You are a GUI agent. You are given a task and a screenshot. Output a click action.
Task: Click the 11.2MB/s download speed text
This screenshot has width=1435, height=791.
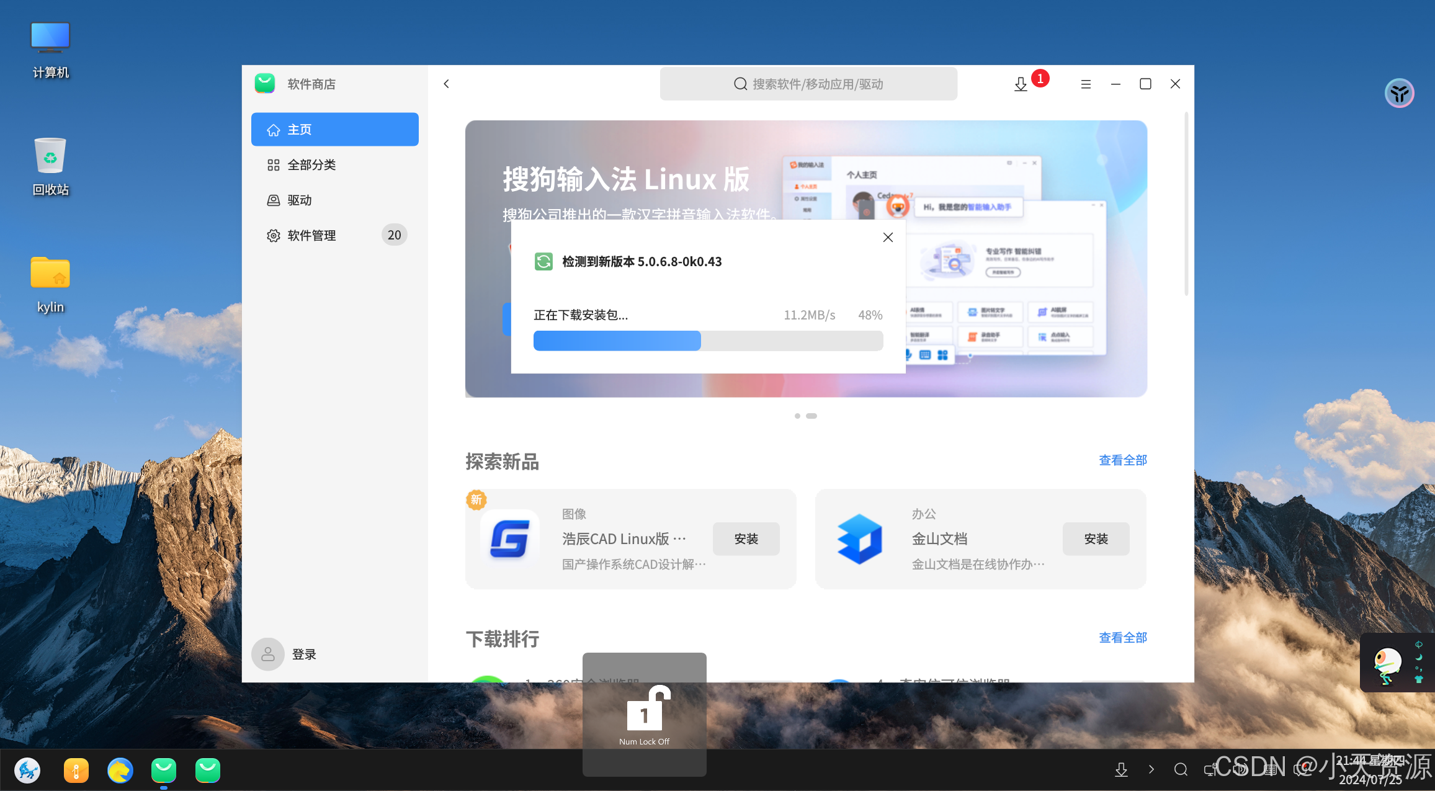coord(809,315)
